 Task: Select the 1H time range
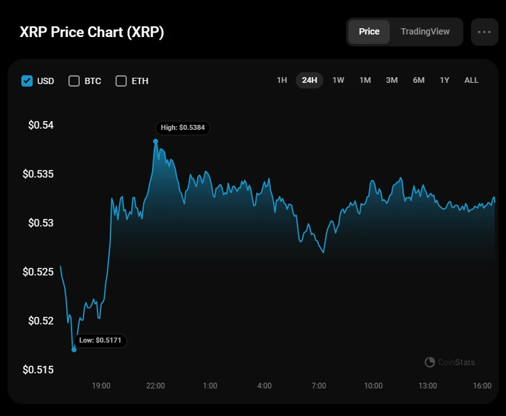(282, 80)
